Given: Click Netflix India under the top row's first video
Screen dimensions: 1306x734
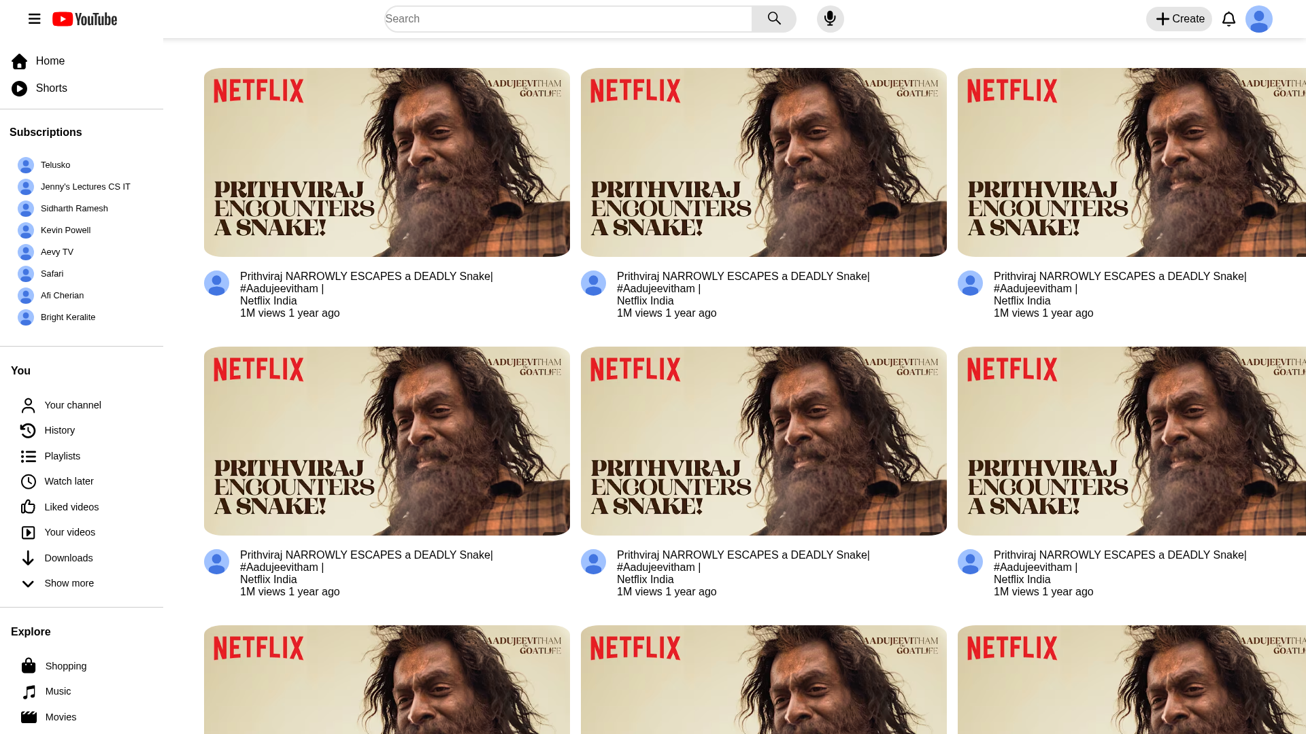Looking at the screenshot, I should click(269, 301).
